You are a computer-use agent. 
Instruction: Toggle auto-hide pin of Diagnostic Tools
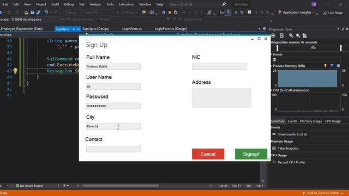[343, 29]
